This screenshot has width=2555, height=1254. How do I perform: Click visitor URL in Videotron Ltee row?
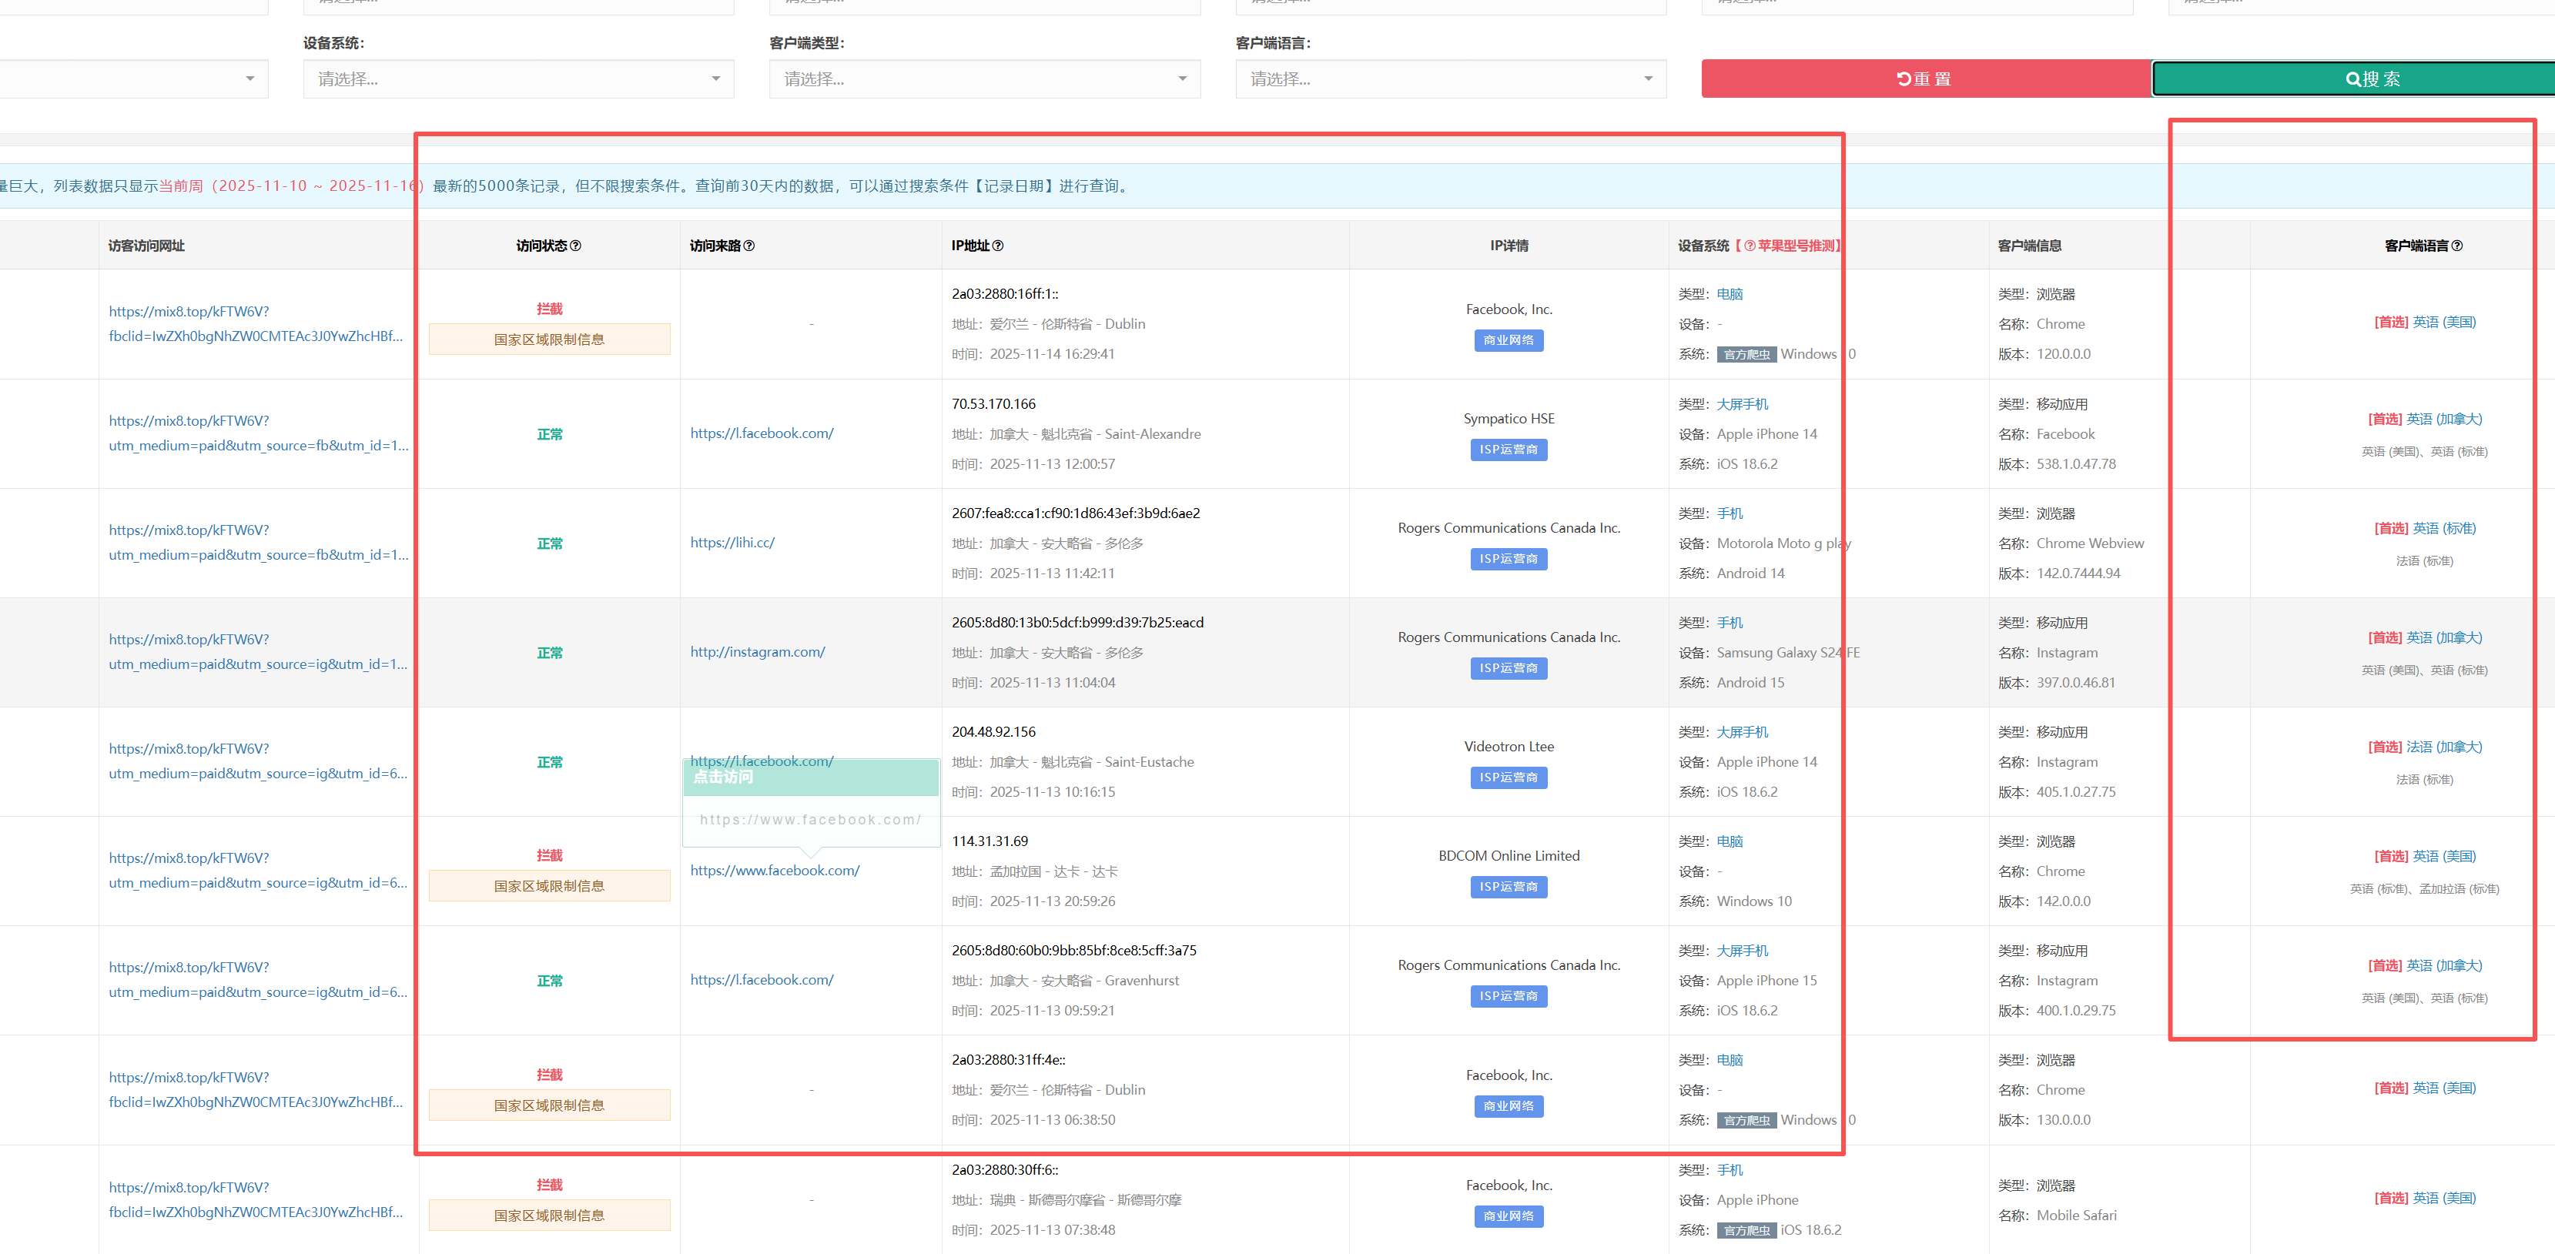tap(189, 748)
